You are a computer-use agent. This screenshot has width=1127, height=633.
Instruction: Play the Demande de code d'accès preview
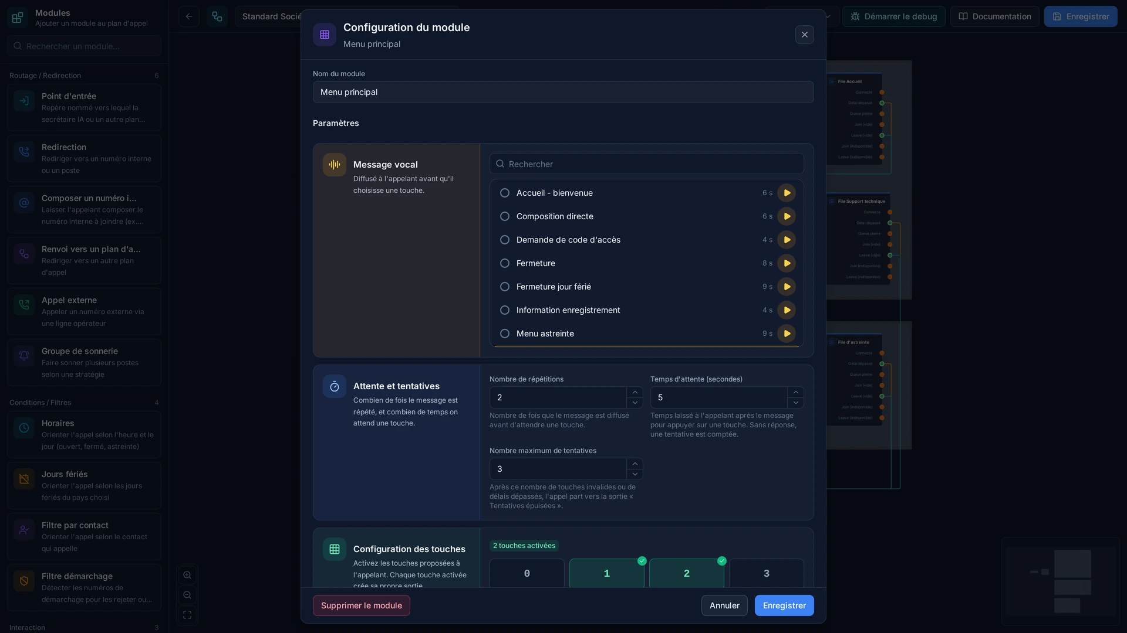(787, 240)
